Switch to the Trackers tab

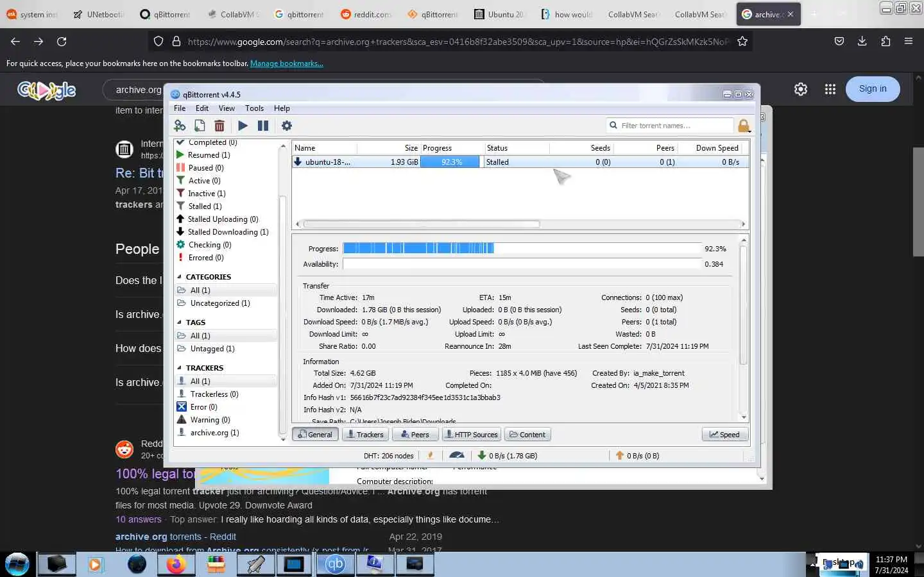click(x=364, y=435)
